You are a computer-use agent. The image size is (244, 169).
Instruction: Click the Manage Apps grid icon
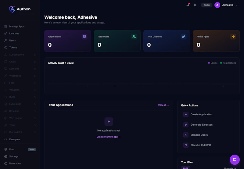(x=6, y=27)
